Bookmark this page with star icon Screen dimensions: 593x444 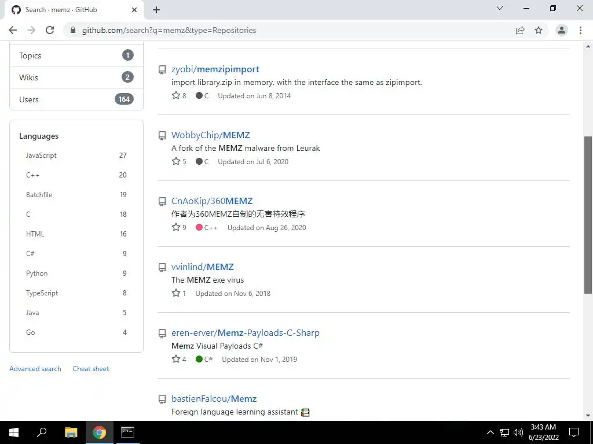tap(539, 30)
